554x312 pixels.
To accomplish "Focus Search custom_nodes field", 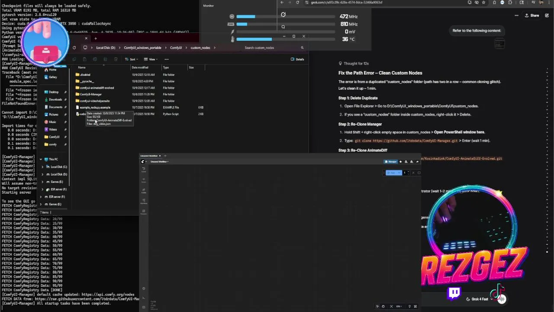I will point(274,48).
